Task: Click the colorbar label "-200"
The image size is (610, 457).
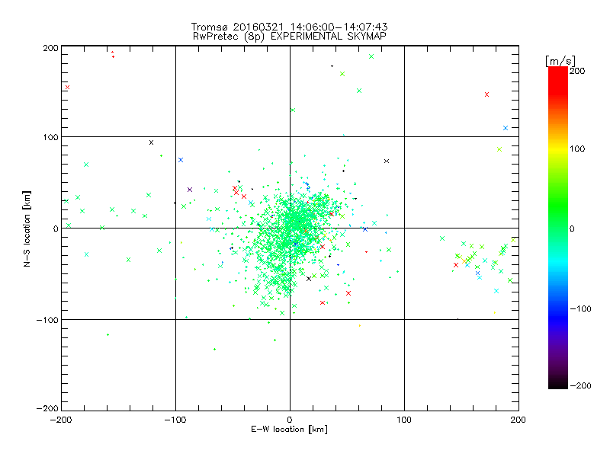Action: click(x=580, y=385)
